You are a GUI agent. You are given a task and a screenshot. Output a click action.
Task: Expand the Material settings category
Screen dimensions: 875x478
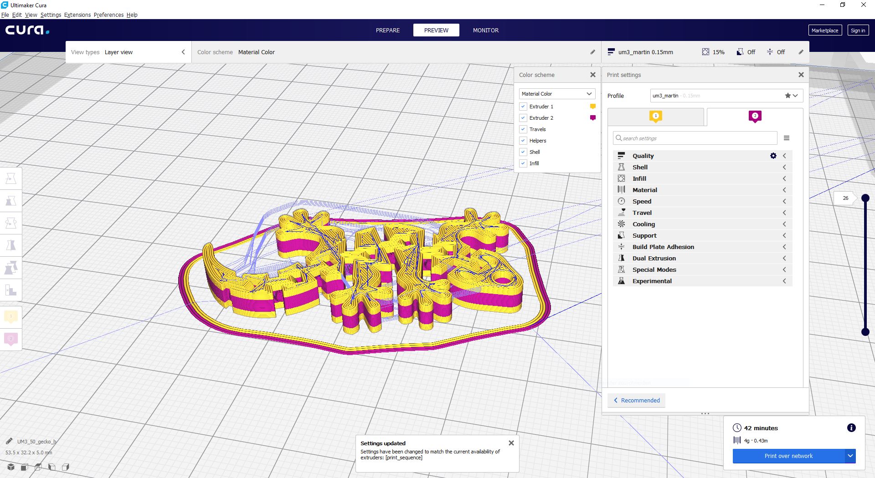point(702,190)
